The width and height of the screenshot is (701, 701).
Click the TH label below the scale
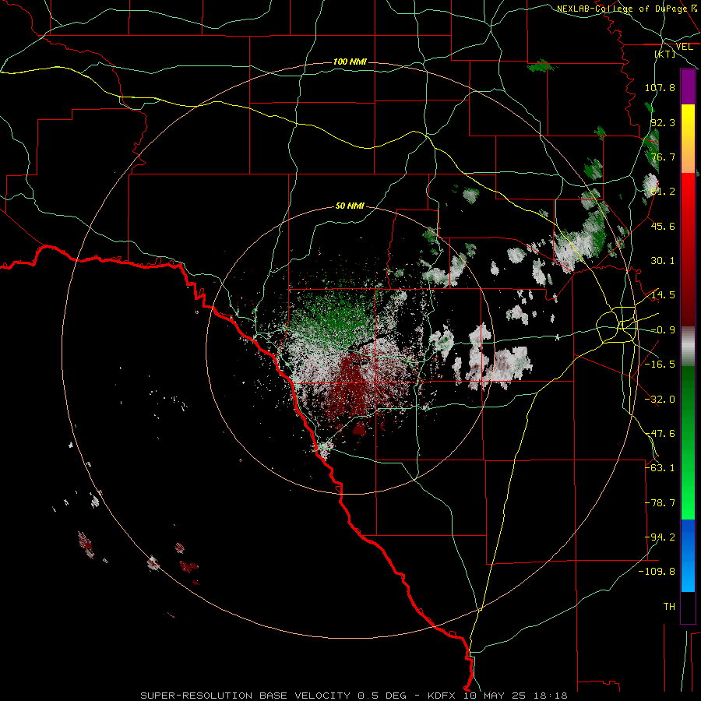(669, 607)
